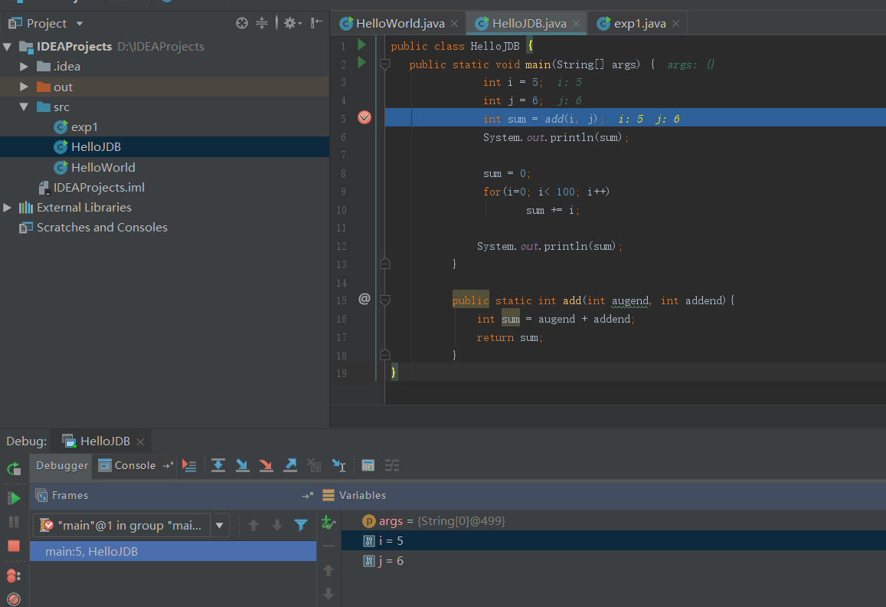
Task: Click the Variables panel header label
Action: (362, 496)
